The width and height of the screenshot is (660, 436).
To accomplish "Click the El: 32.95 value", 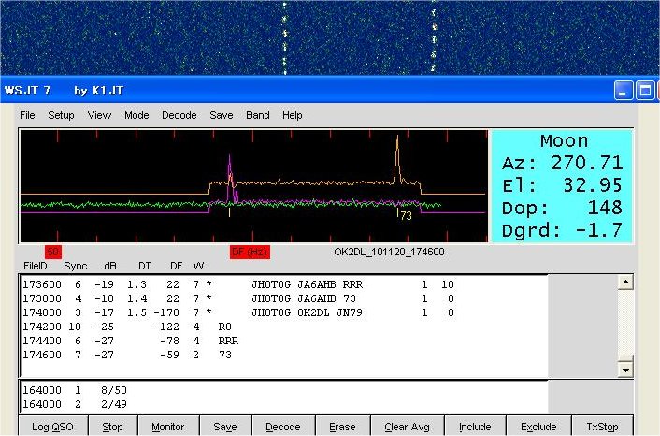I will point(562,185).
